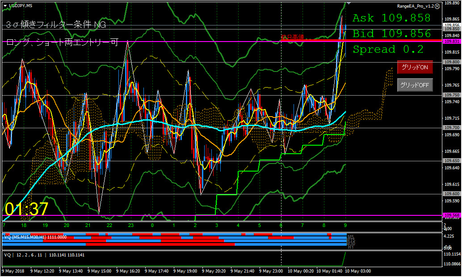Click the chart shift triangle marker at top
Image resolution: width=462 pixels, height=277 pixels.
pos(349,3)
